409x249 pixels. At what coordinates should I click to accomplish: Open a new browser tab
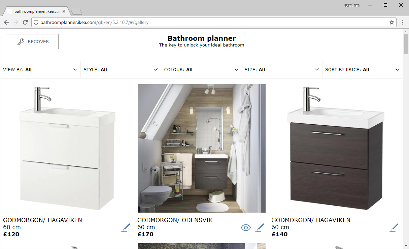coord(77,12)
